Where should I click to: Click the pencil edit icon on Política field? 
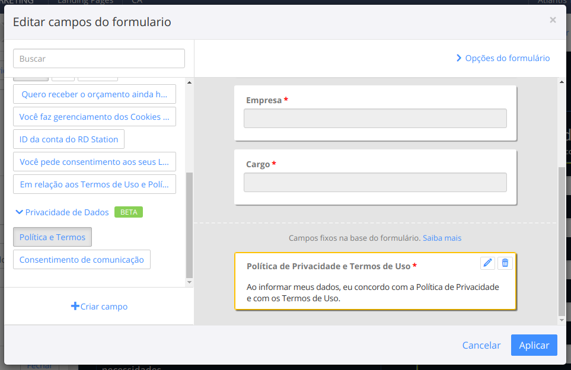coord(487,263)
